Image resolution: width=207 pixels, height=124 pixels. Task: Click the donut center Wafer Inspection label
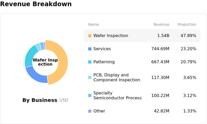coord(45,62)
